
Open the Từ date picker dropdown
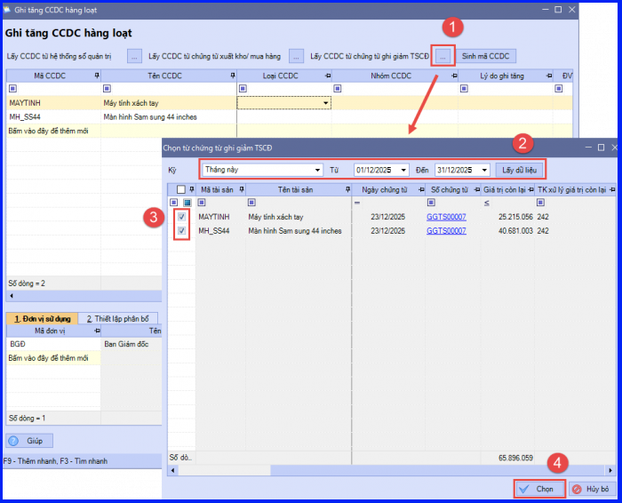pos(403,170)
